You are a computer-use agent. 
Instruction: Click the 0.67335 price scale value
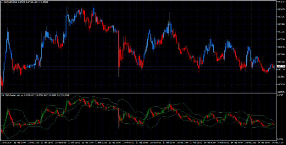tap(281, 32)
